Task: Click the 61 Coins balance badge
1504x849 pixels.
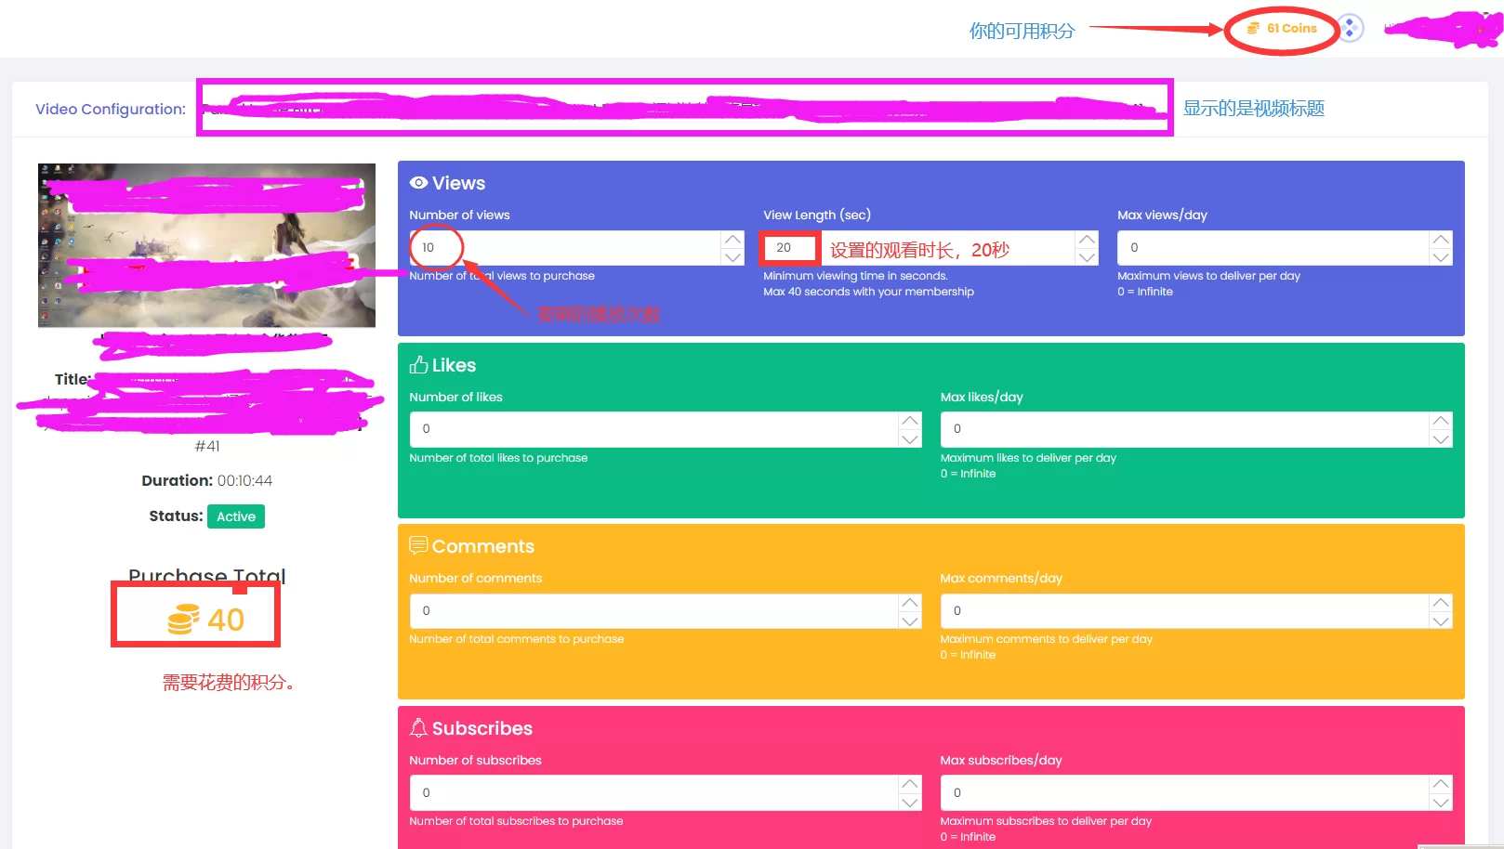Action: point(1282,29)
